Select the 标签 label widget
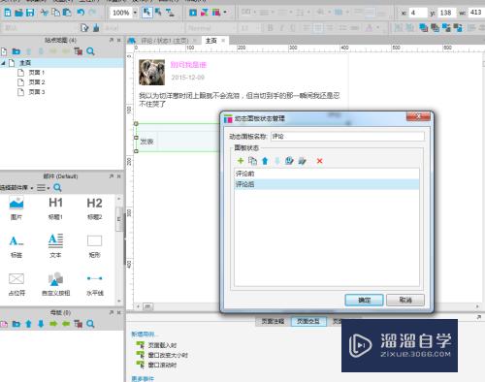 click(x=16, y=246)
